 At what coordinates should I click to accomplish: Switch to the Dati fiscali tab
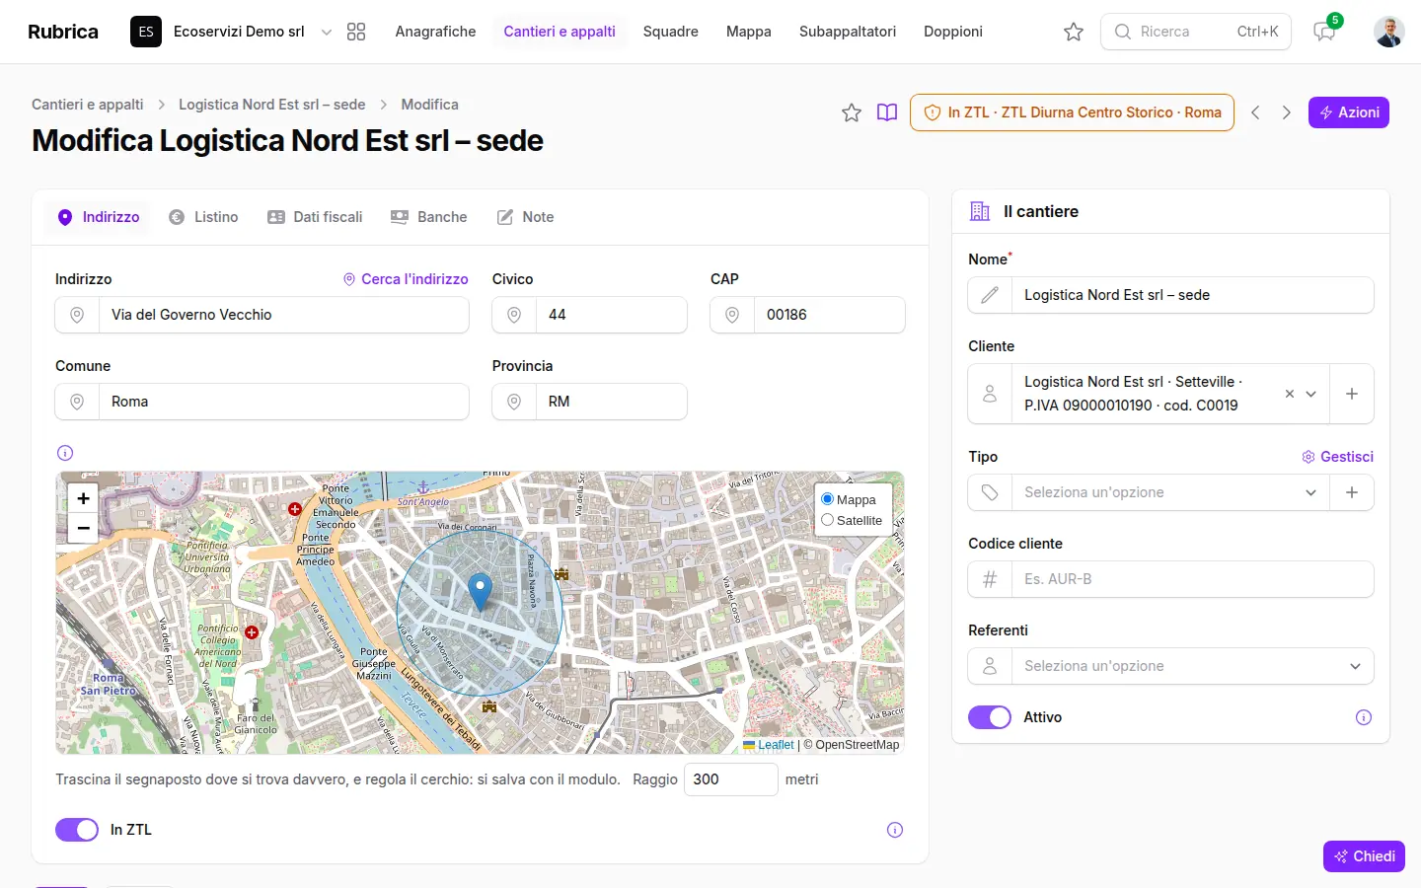pyautogui.click(x=315, y=217)
